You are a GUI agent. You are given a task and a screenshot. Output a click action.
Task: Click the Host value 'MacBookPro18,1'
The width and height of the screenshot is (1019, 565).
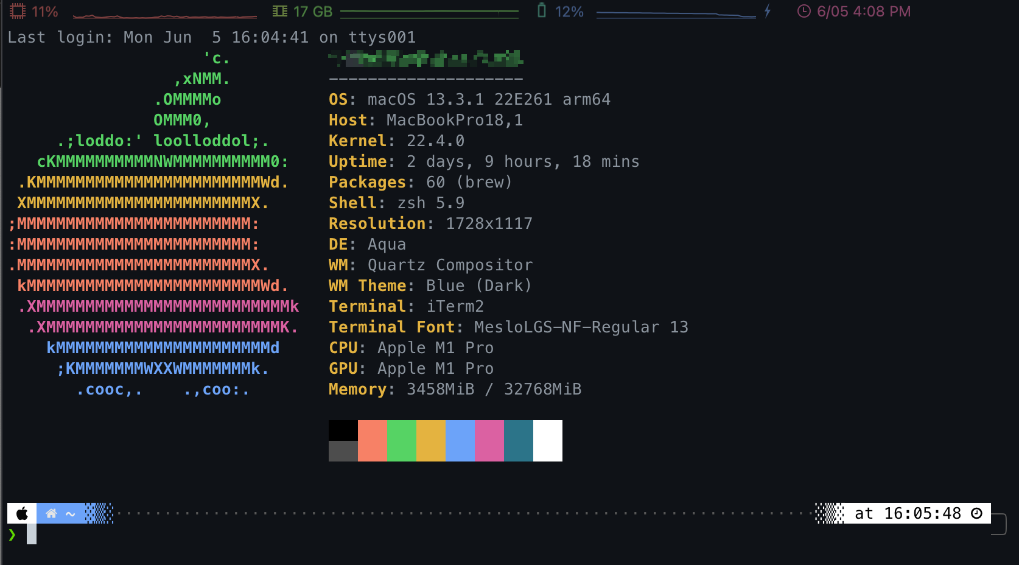coord(455,120)
